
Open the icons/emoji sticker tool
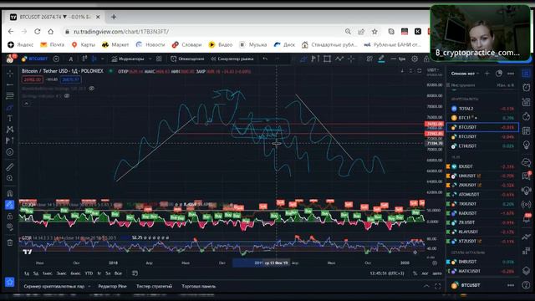click(10, 152)
